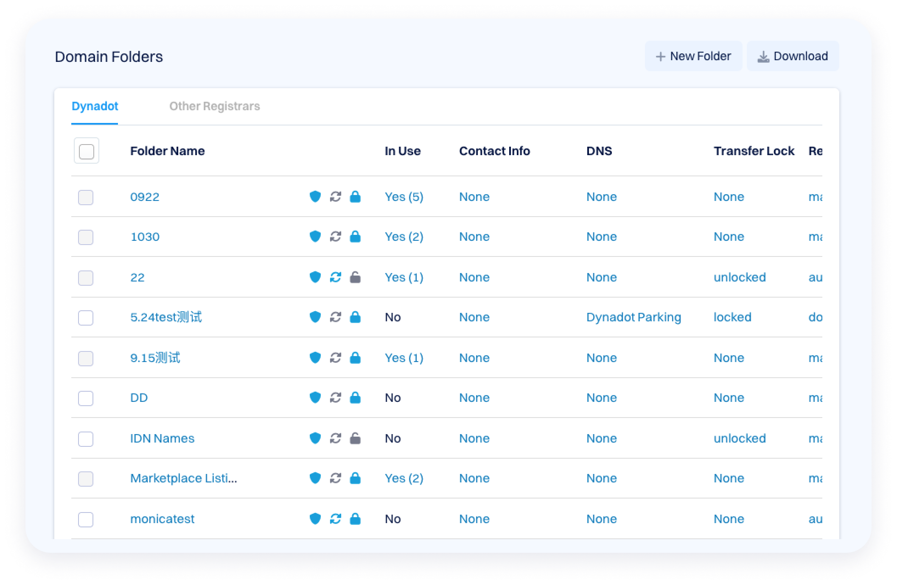Select the checkbox for monicatest folder

tap(86, 520)
